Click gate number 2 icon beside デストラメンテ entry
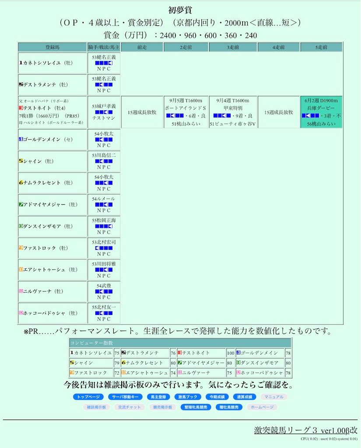Screen dimensions: 361x448 [21, 84]
